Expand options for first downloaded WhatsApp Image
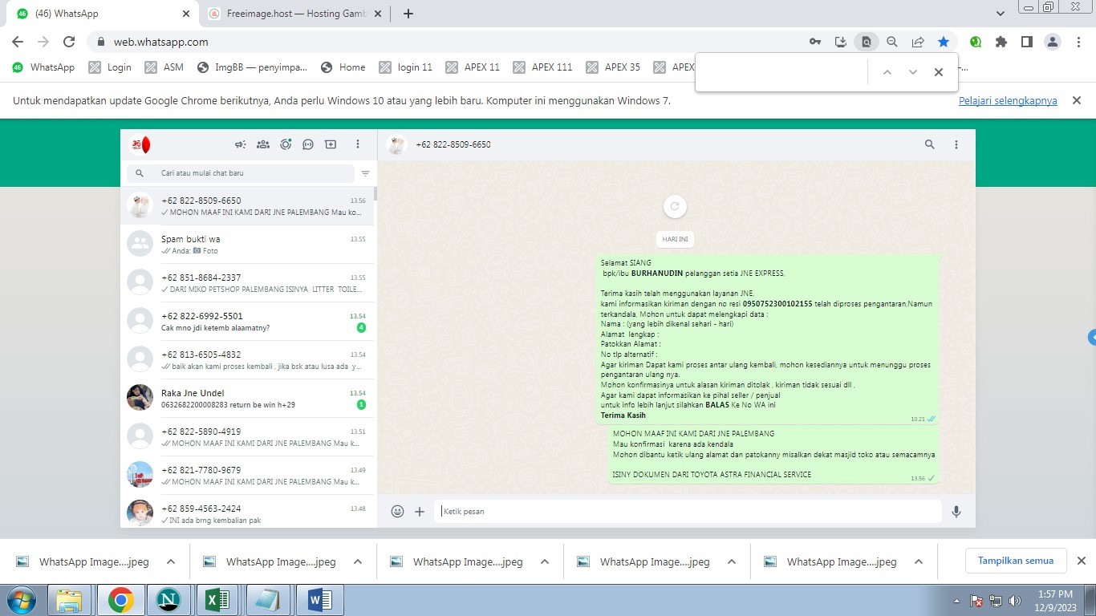Viewport: 1096px width, 616px height. pos(171,561)
